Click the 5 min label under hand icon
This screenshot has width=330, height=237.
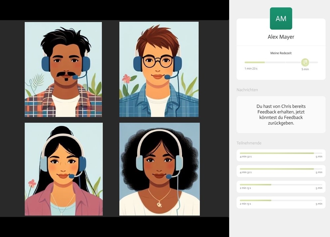[305, 69]
